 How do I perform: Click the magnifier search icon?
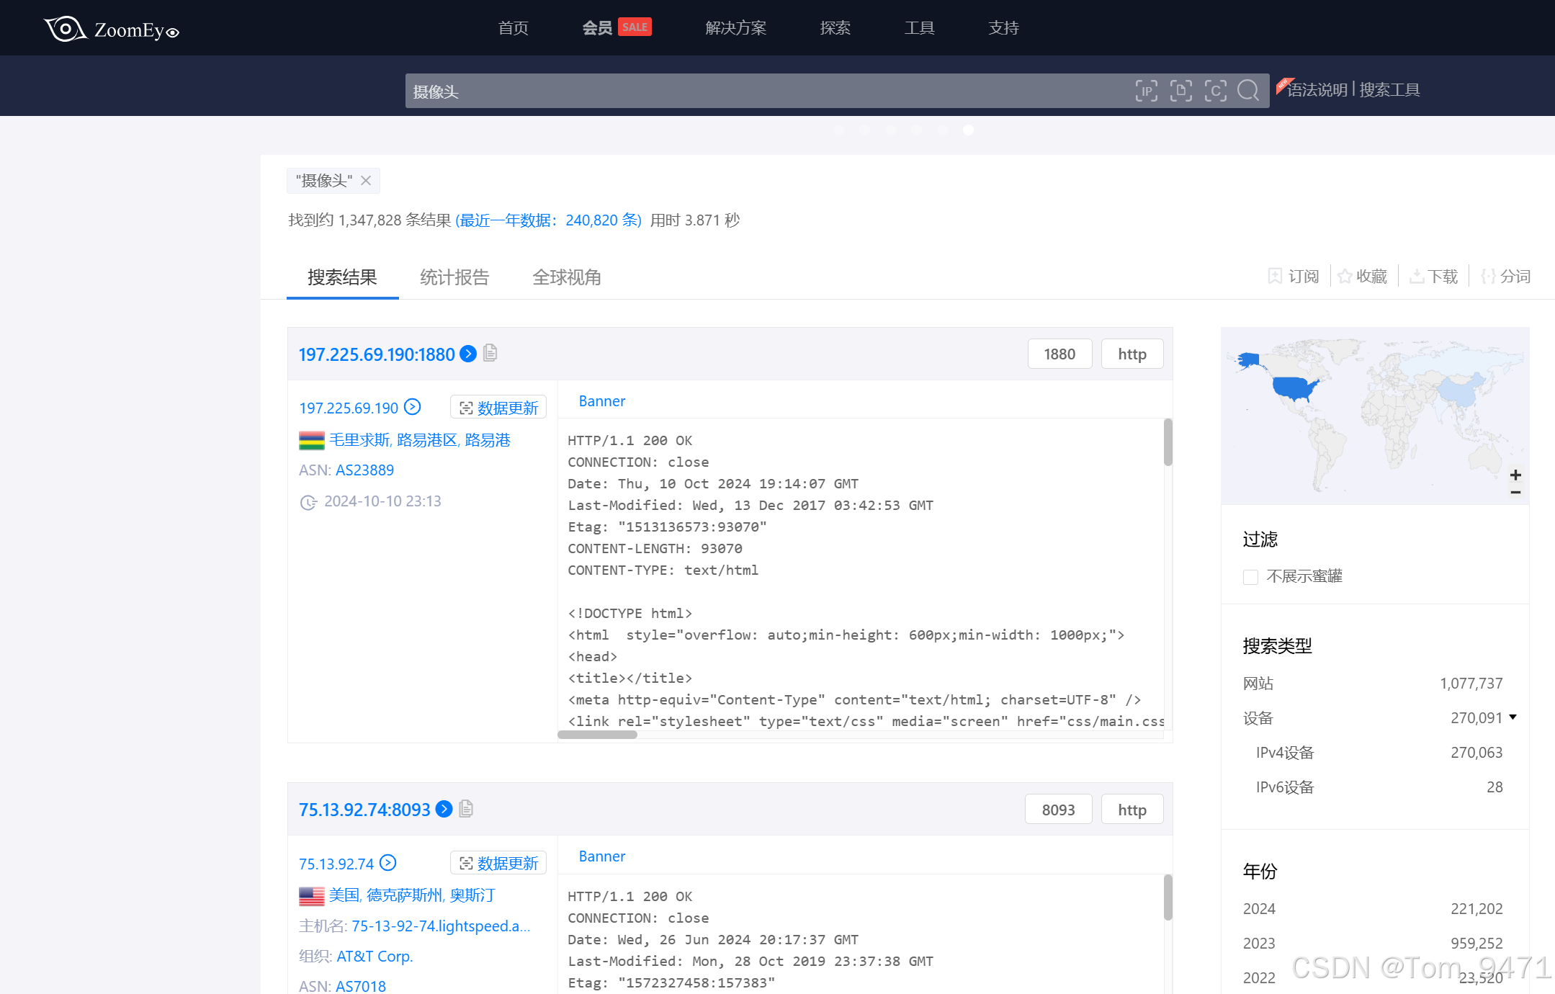1248,91
